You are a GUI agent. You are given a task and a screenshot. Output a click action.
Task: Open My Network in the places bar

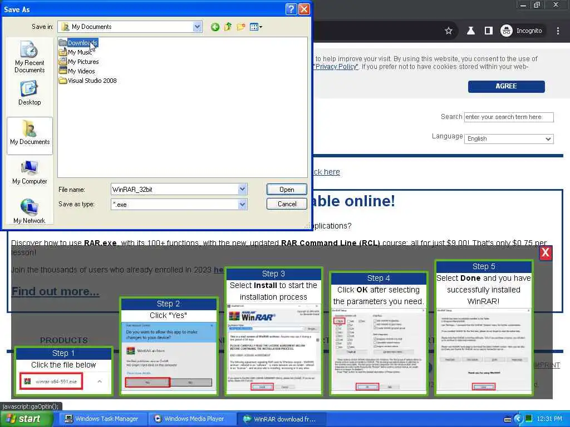point(29,211)
